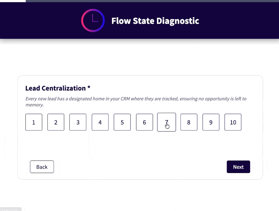
Task: Select rating 9 for this question
Action: pyautogui.click(x=211, y=122)
